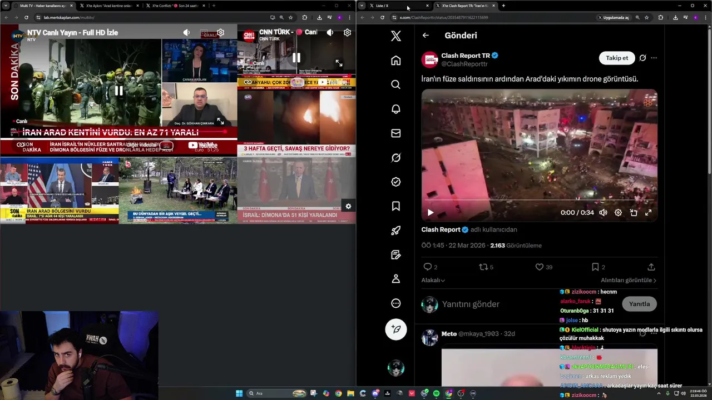Bookmark the Multi TV page with star
712x400 pixels.
coord(290,17)
